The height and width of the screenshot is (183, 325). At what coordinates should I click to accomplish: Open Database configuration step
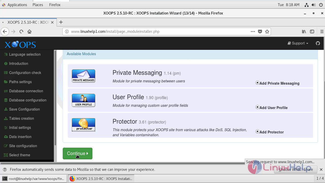point(28,100)
